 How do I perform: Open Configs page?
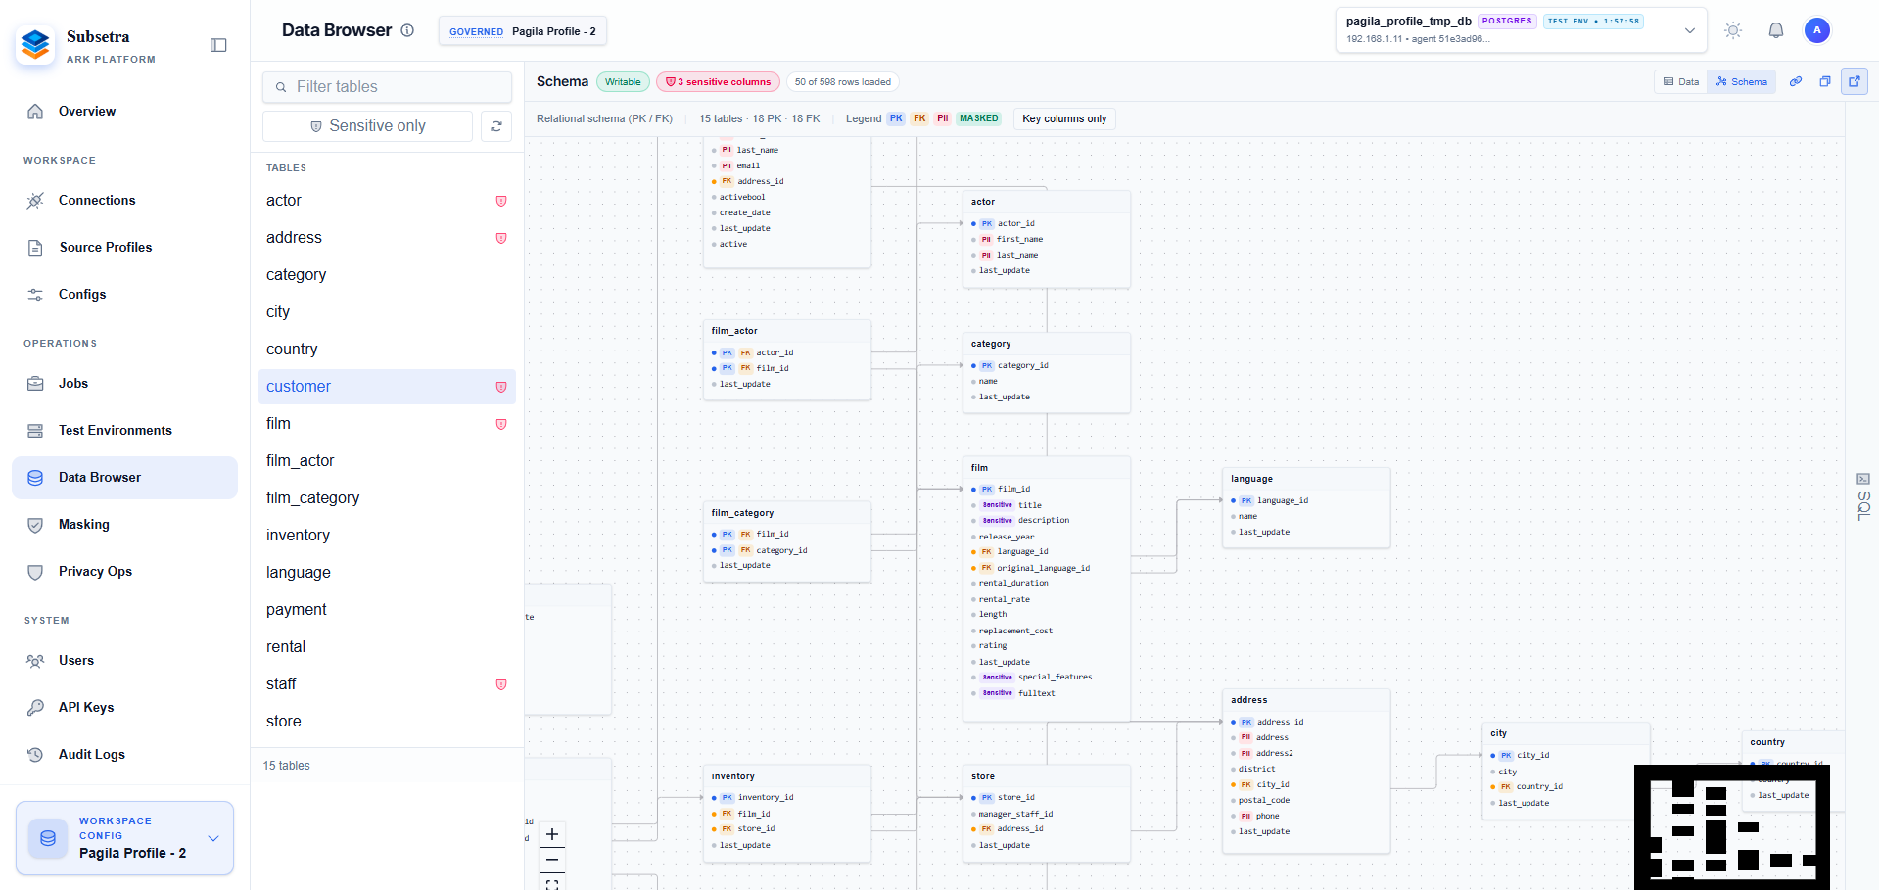124,294
